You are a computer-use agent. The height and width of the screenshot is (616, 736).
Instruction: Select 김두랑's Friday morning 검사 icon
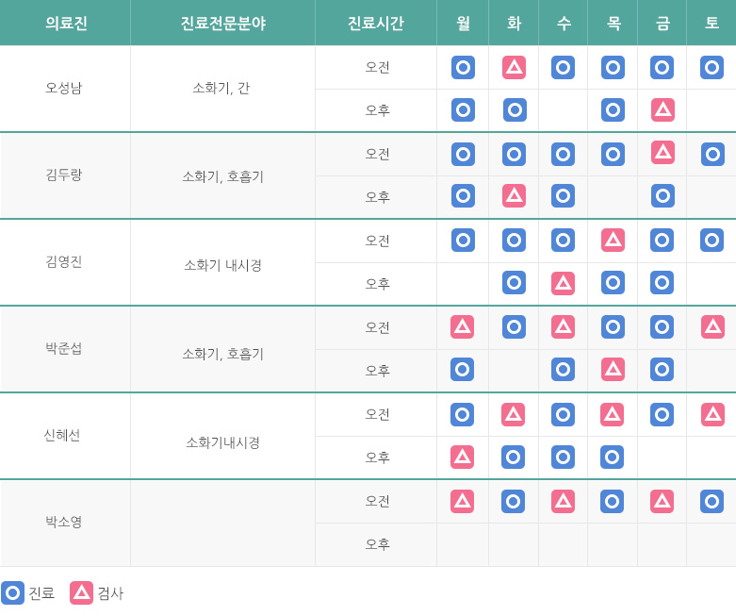point(662,153)
